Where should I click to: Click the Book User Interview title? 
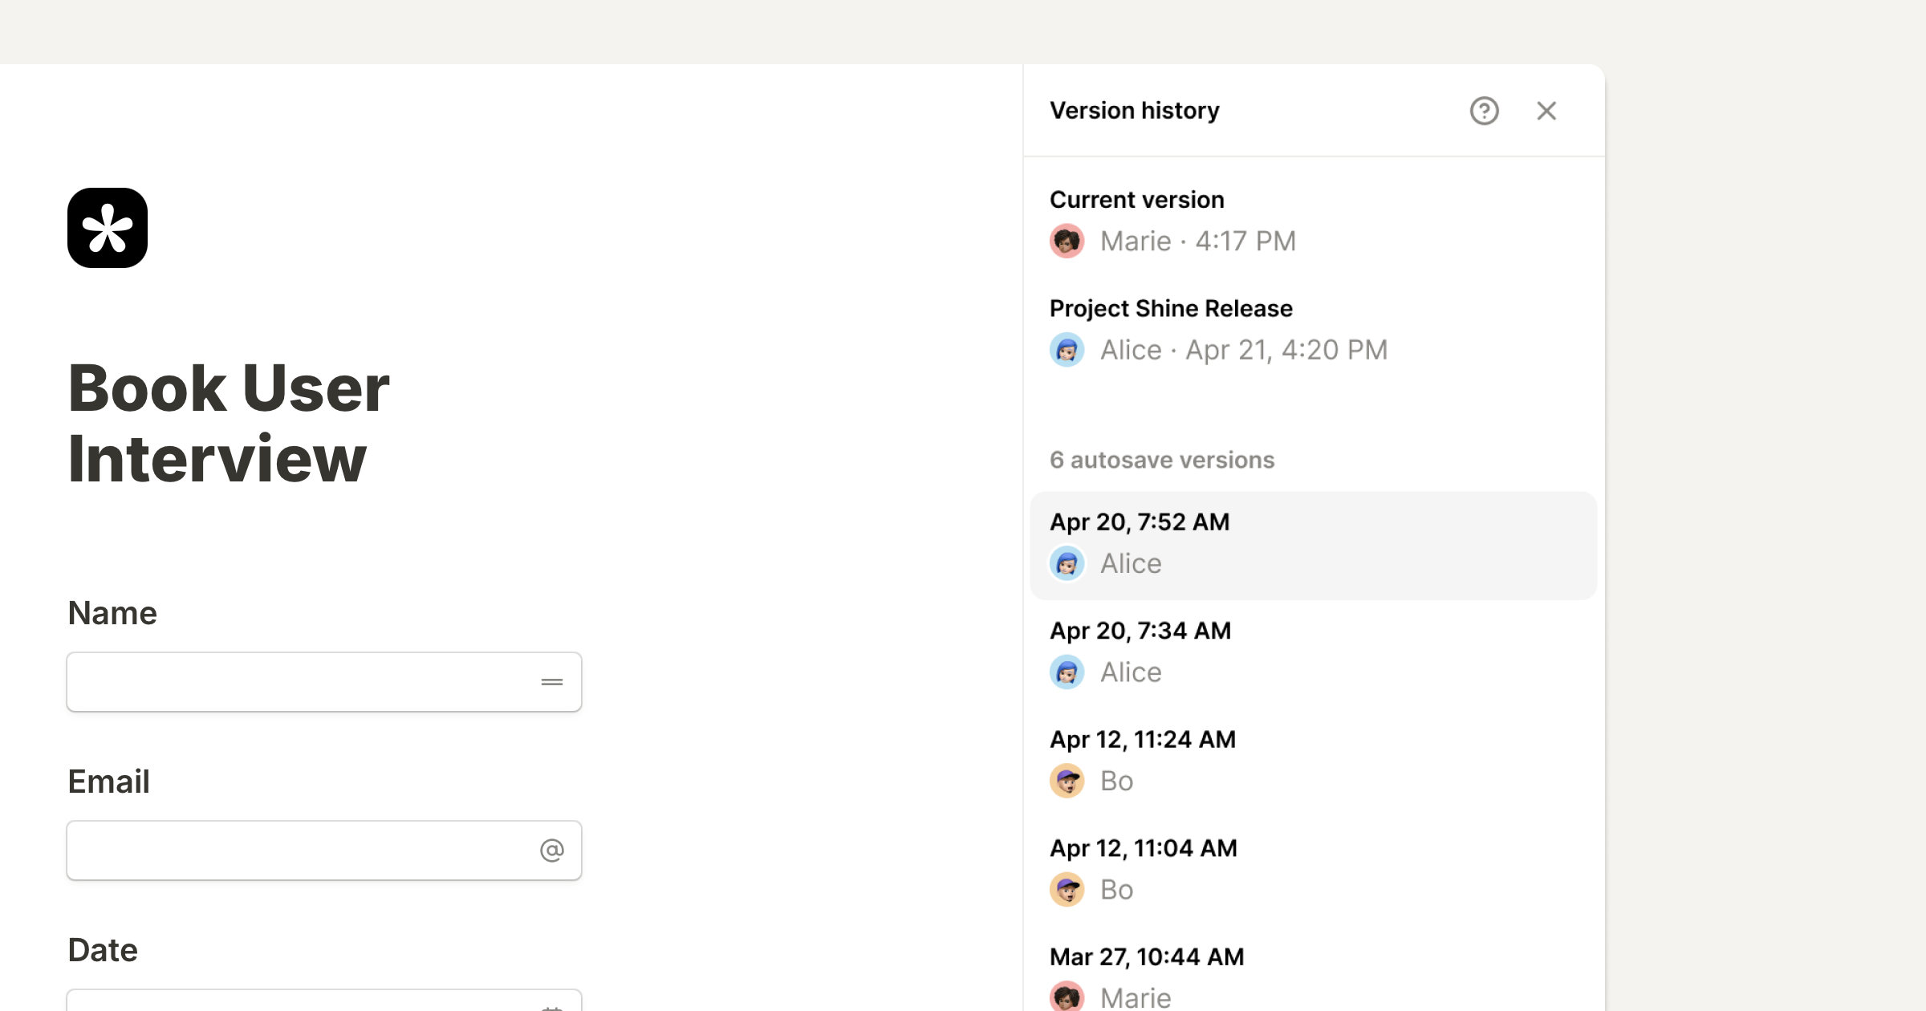229,423
